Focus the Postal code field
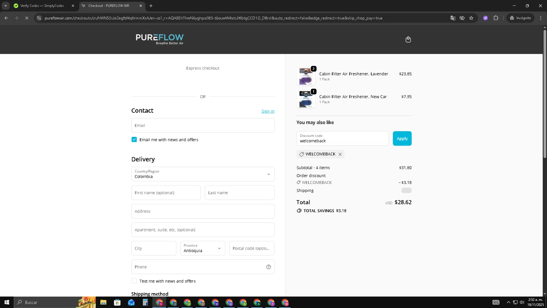The height and width of the screenshot is (308, 547). click(x=252, y=248)
